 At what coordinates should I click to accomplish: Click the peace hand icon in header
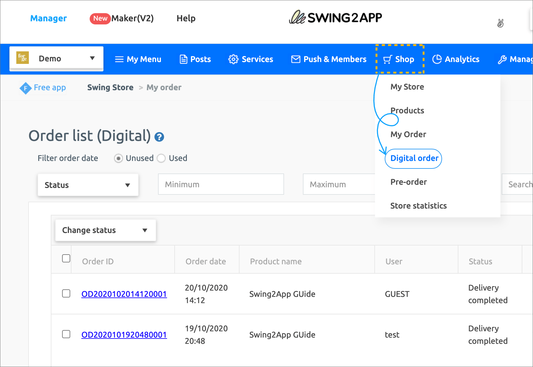point(500,23)
